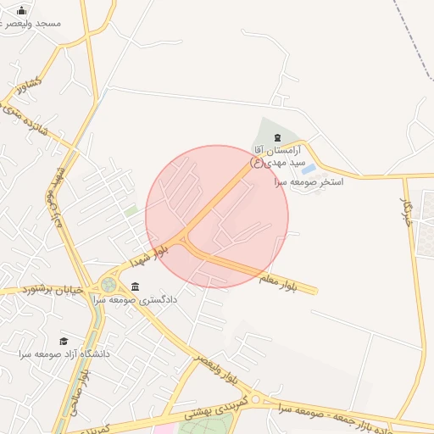Select the استخر صومعه سرا place label

pos(309,182)
